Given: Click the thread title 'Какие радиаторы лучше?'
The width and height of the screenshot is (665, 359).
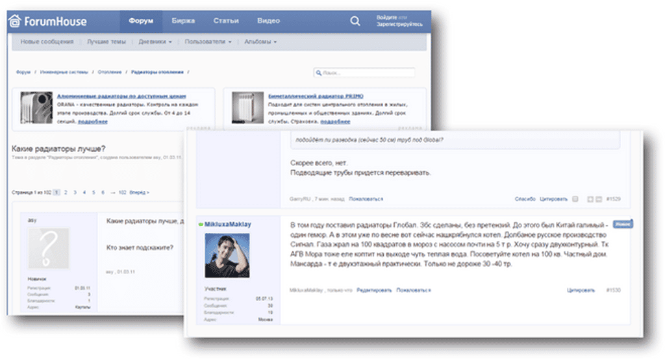Looking at the screenshot, I should coord(58,149).
